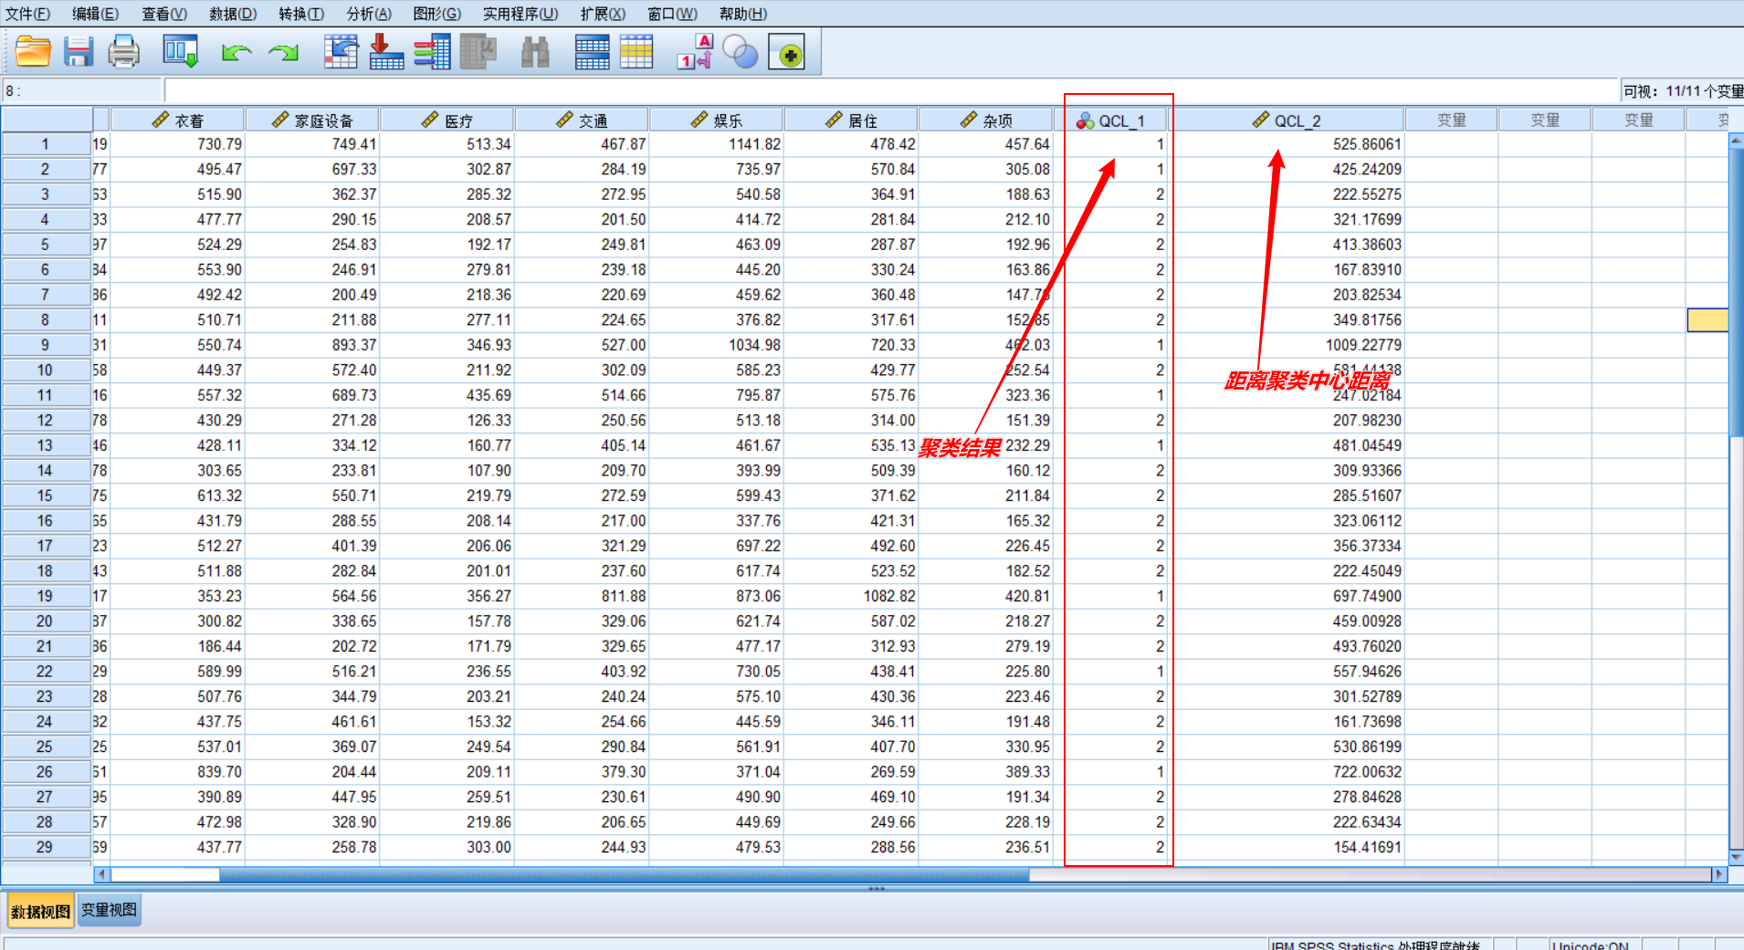Screen dimensions: 1744x950
Task: Select the 交通 column header
Action: (582, 120)
